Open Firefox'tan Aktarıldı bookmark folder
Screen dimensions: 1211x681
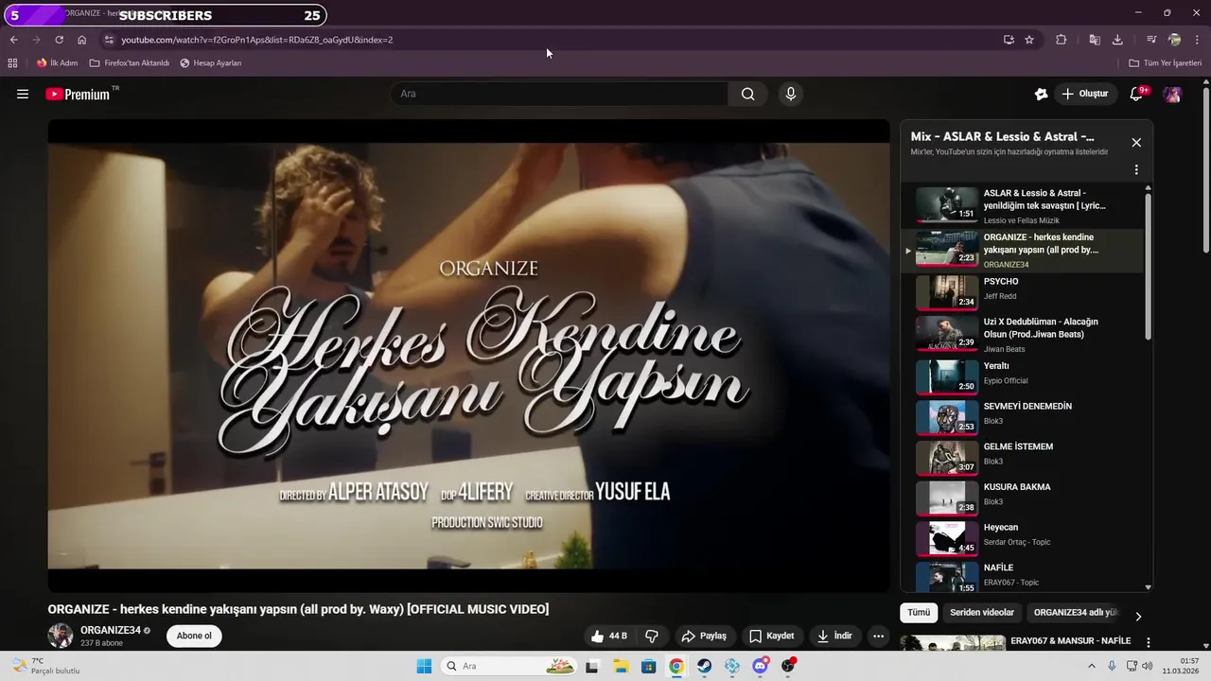pyautogui.click(x=129, y=63)
